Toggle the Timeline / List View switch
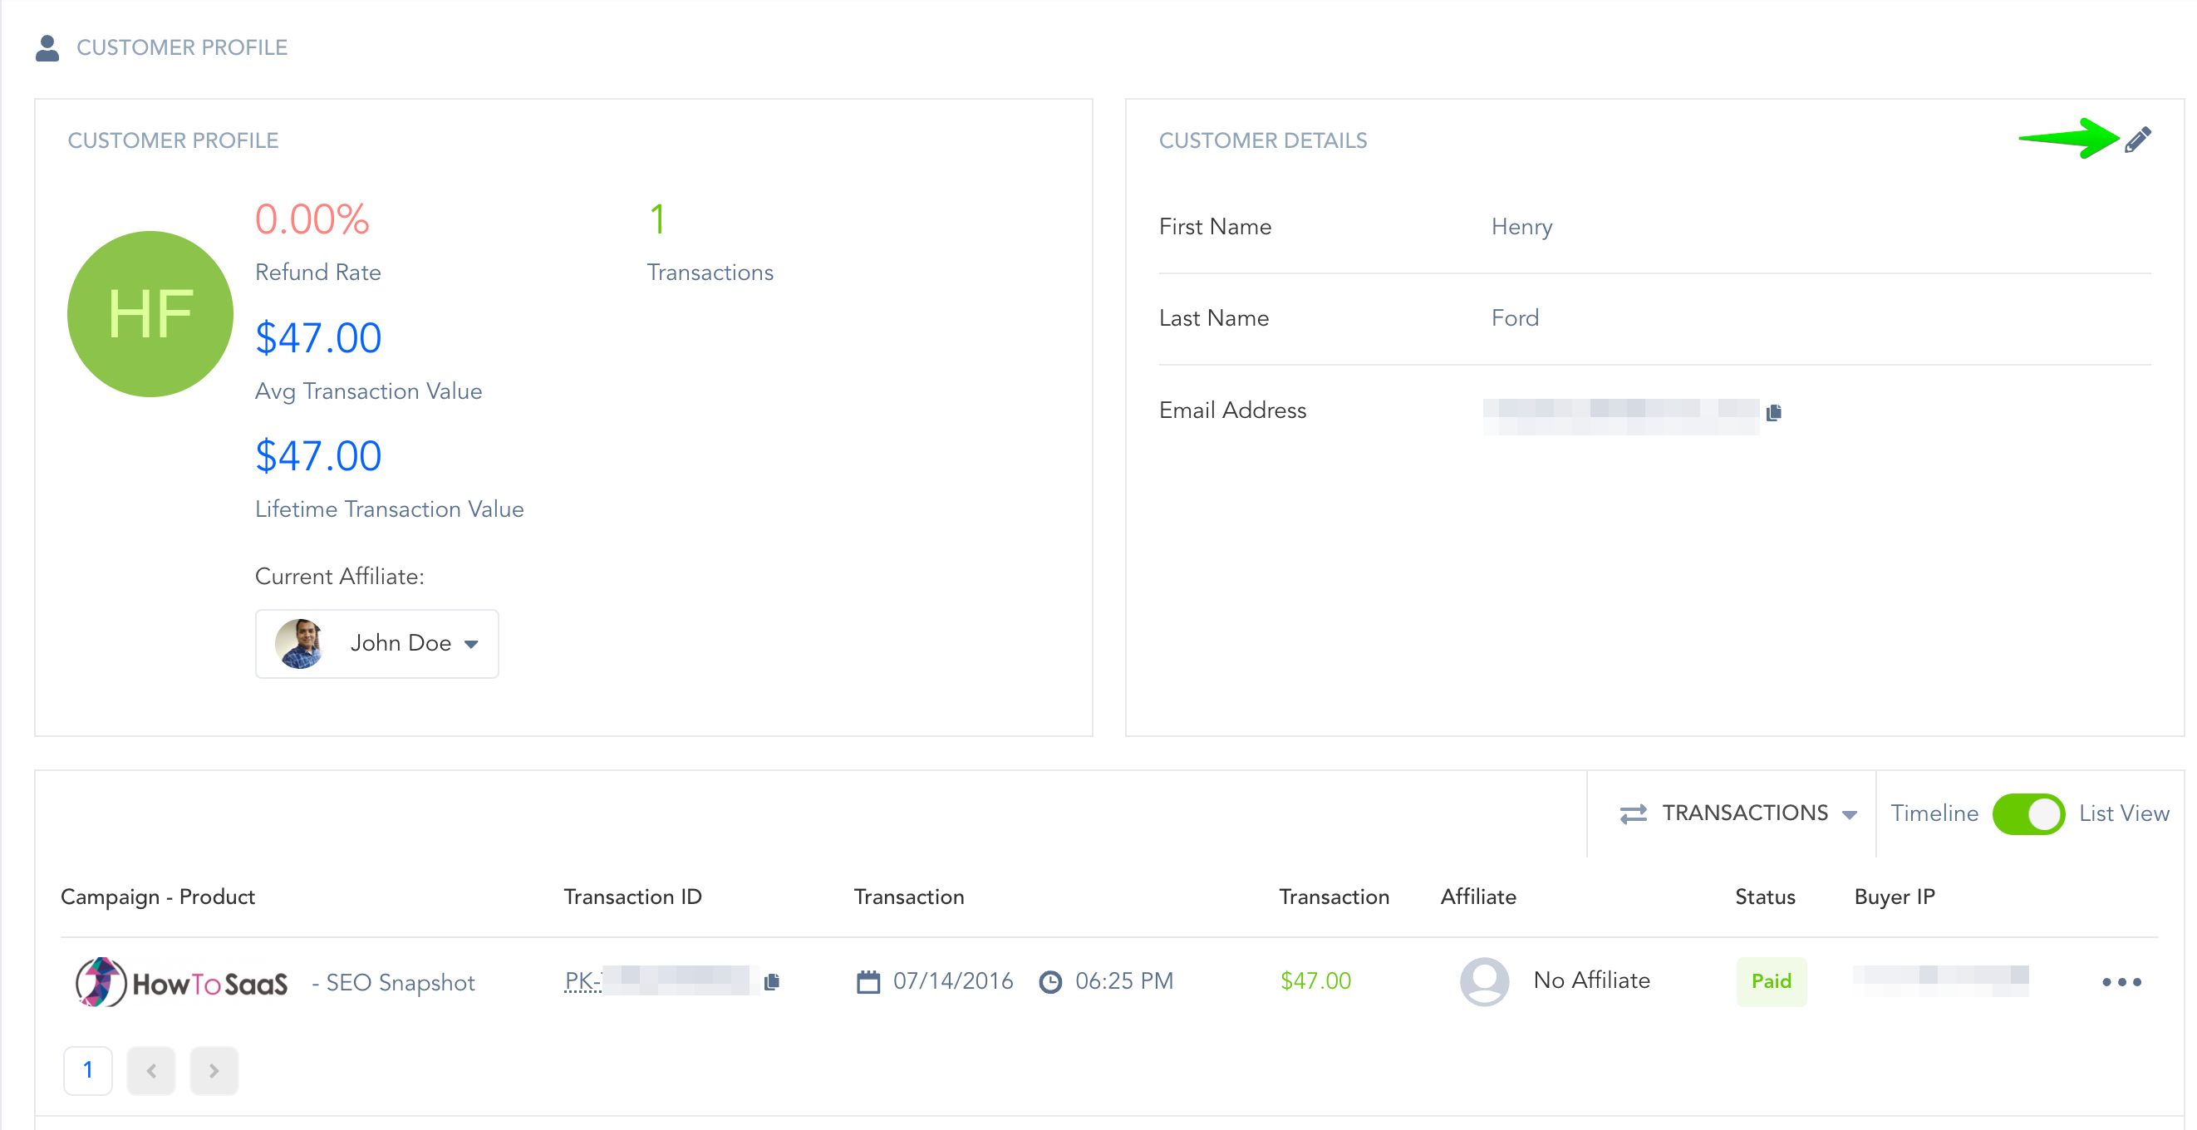This screenshot has height=1130, width=2197. (2027, 813)
